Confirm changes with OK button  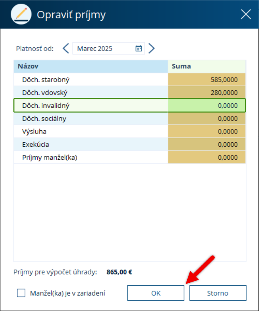(x=156, y=293)
